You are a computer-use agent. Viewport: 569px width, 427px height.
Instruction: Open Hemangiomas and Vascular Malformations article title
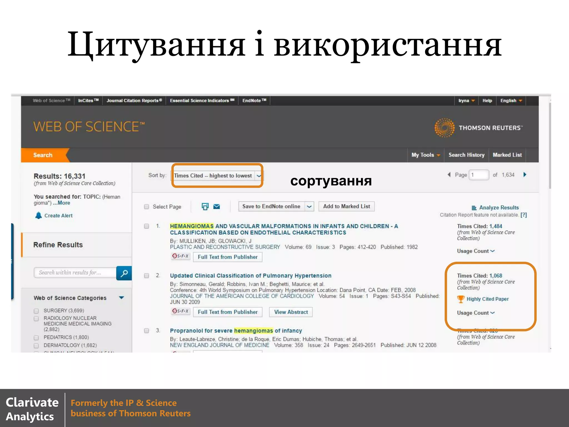coord(284,229)
